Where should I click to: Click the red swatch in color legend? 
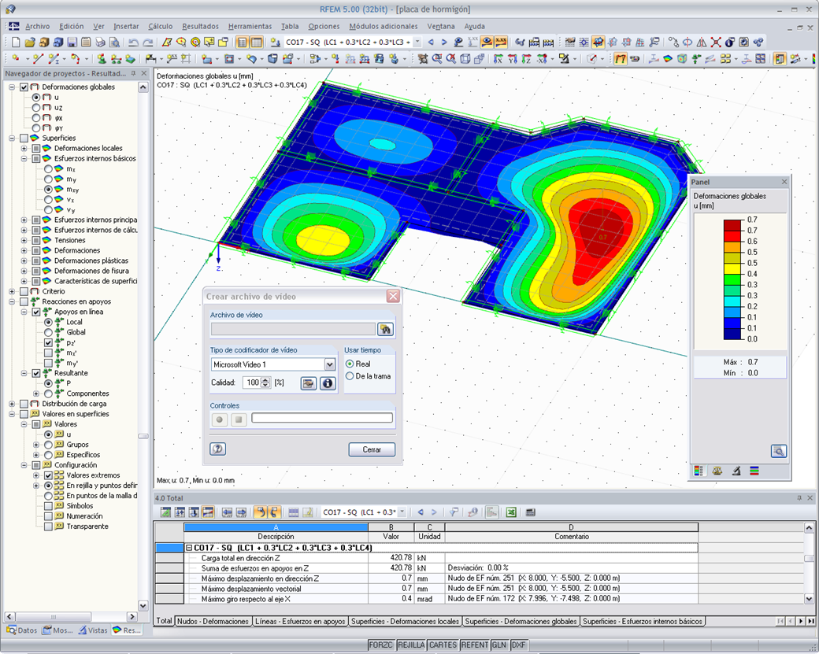(732, 236)
